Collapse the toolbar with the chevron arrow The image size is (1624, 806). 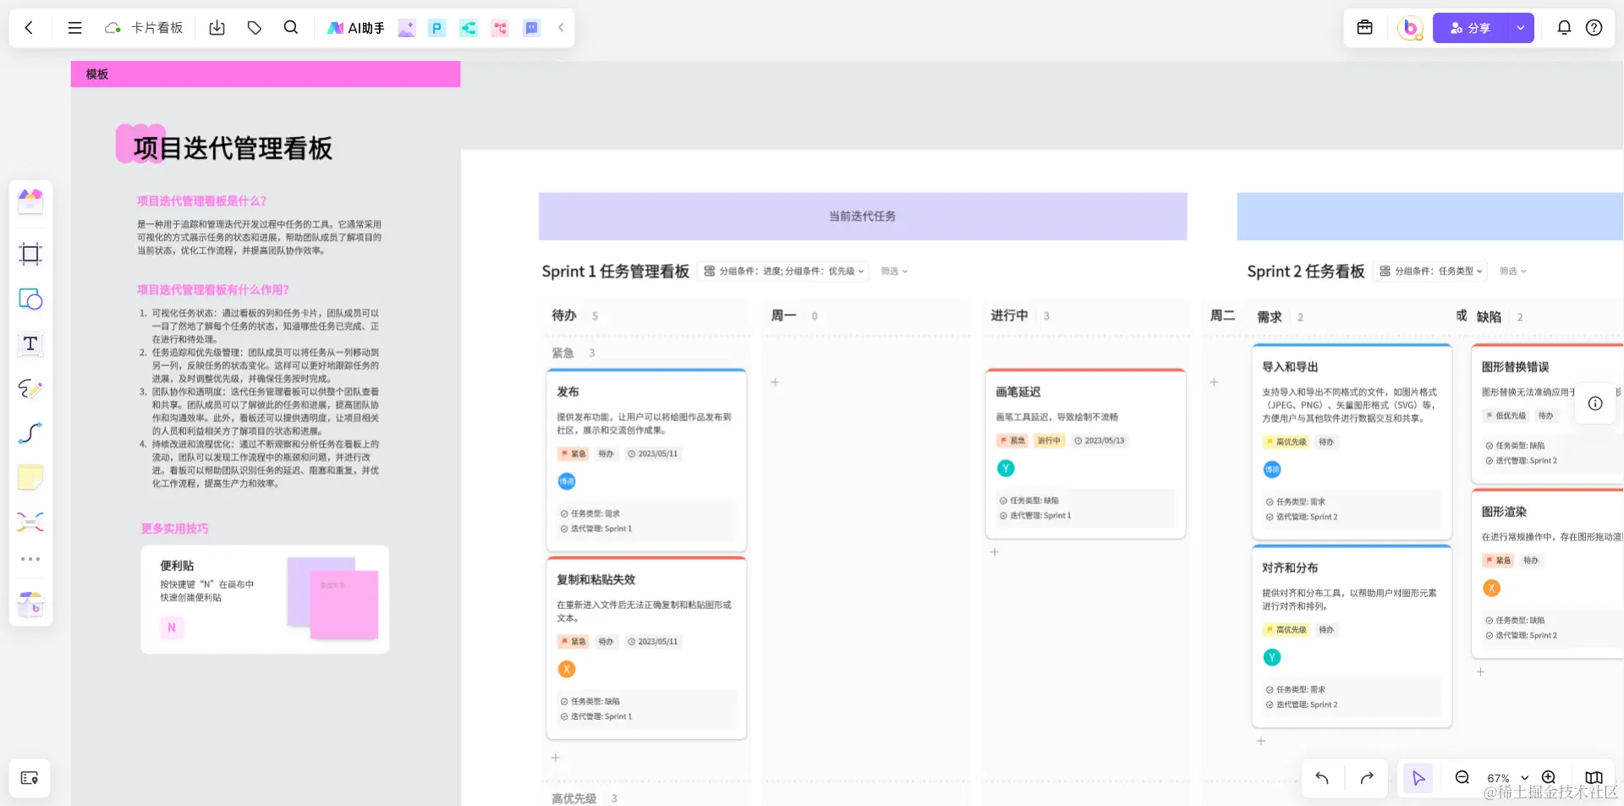click(560, 27)
